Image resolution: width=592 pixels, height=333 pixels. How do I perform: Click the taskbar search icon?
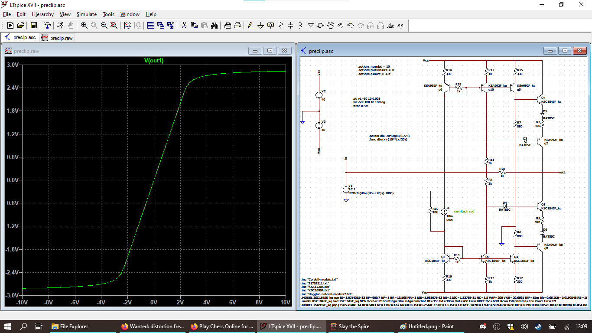(x=24, y=326)
